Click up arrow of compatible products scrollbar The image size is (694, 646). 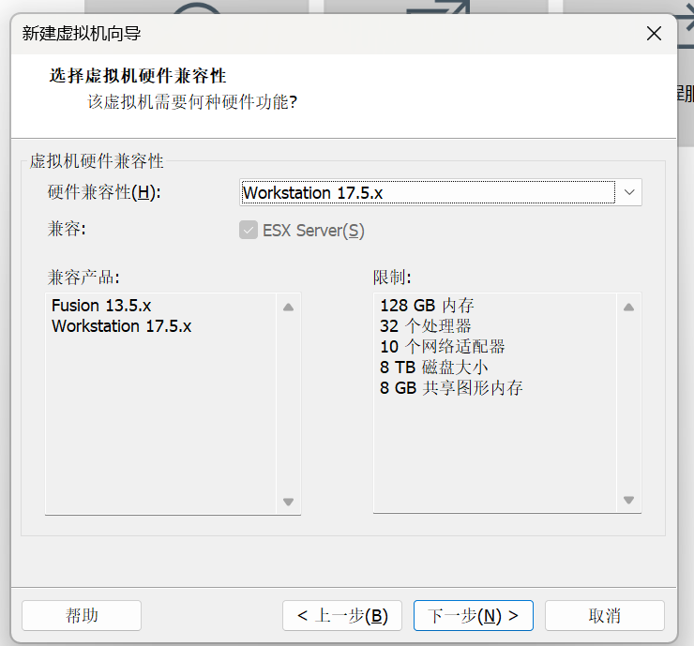tap(289, 308)
